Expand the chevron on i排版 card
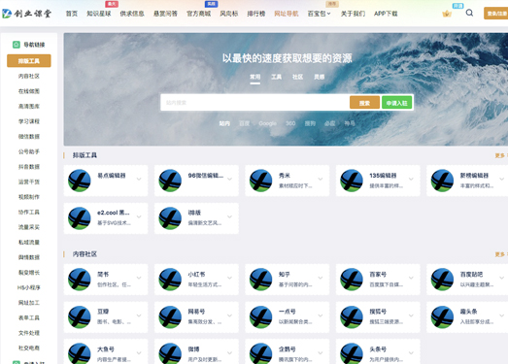508x364 pixels. point(229,216)
